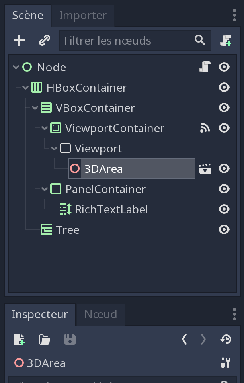Click the instance scene link icon
The height and width of the screenshot is (383, 244).
[44, 40]
